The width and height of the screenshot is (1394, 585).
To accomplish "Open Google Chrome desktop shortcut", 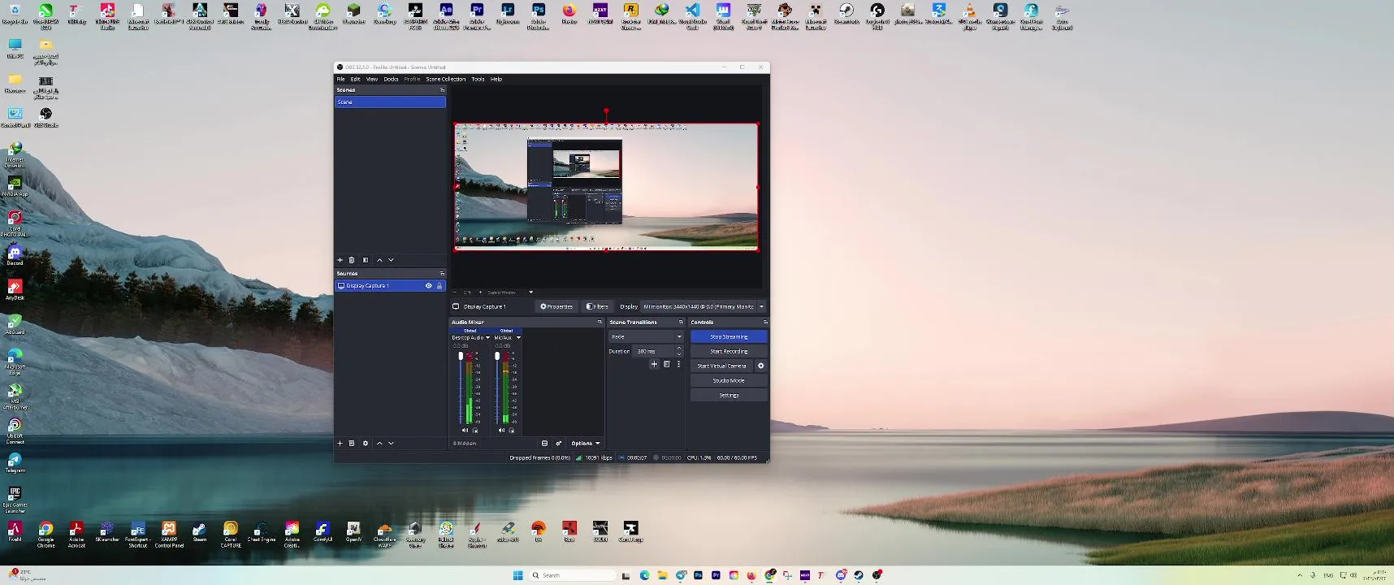I will click(45, 534).
